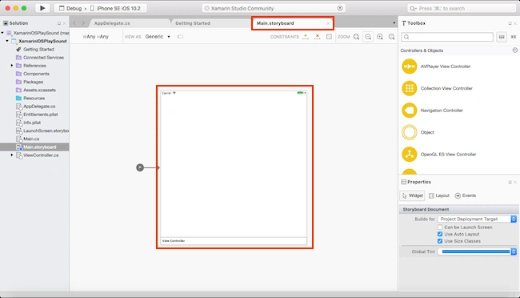
Task: Select the AVPlayer View Controller toolbox icon
Action: [410, 66]
